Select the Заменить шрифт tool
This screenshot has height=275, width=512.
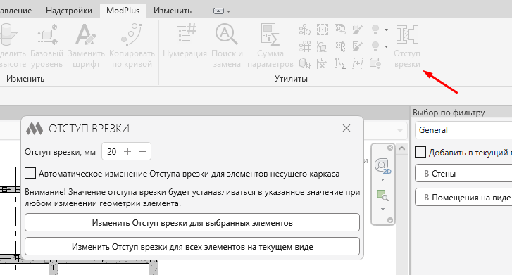pos(86,45)
